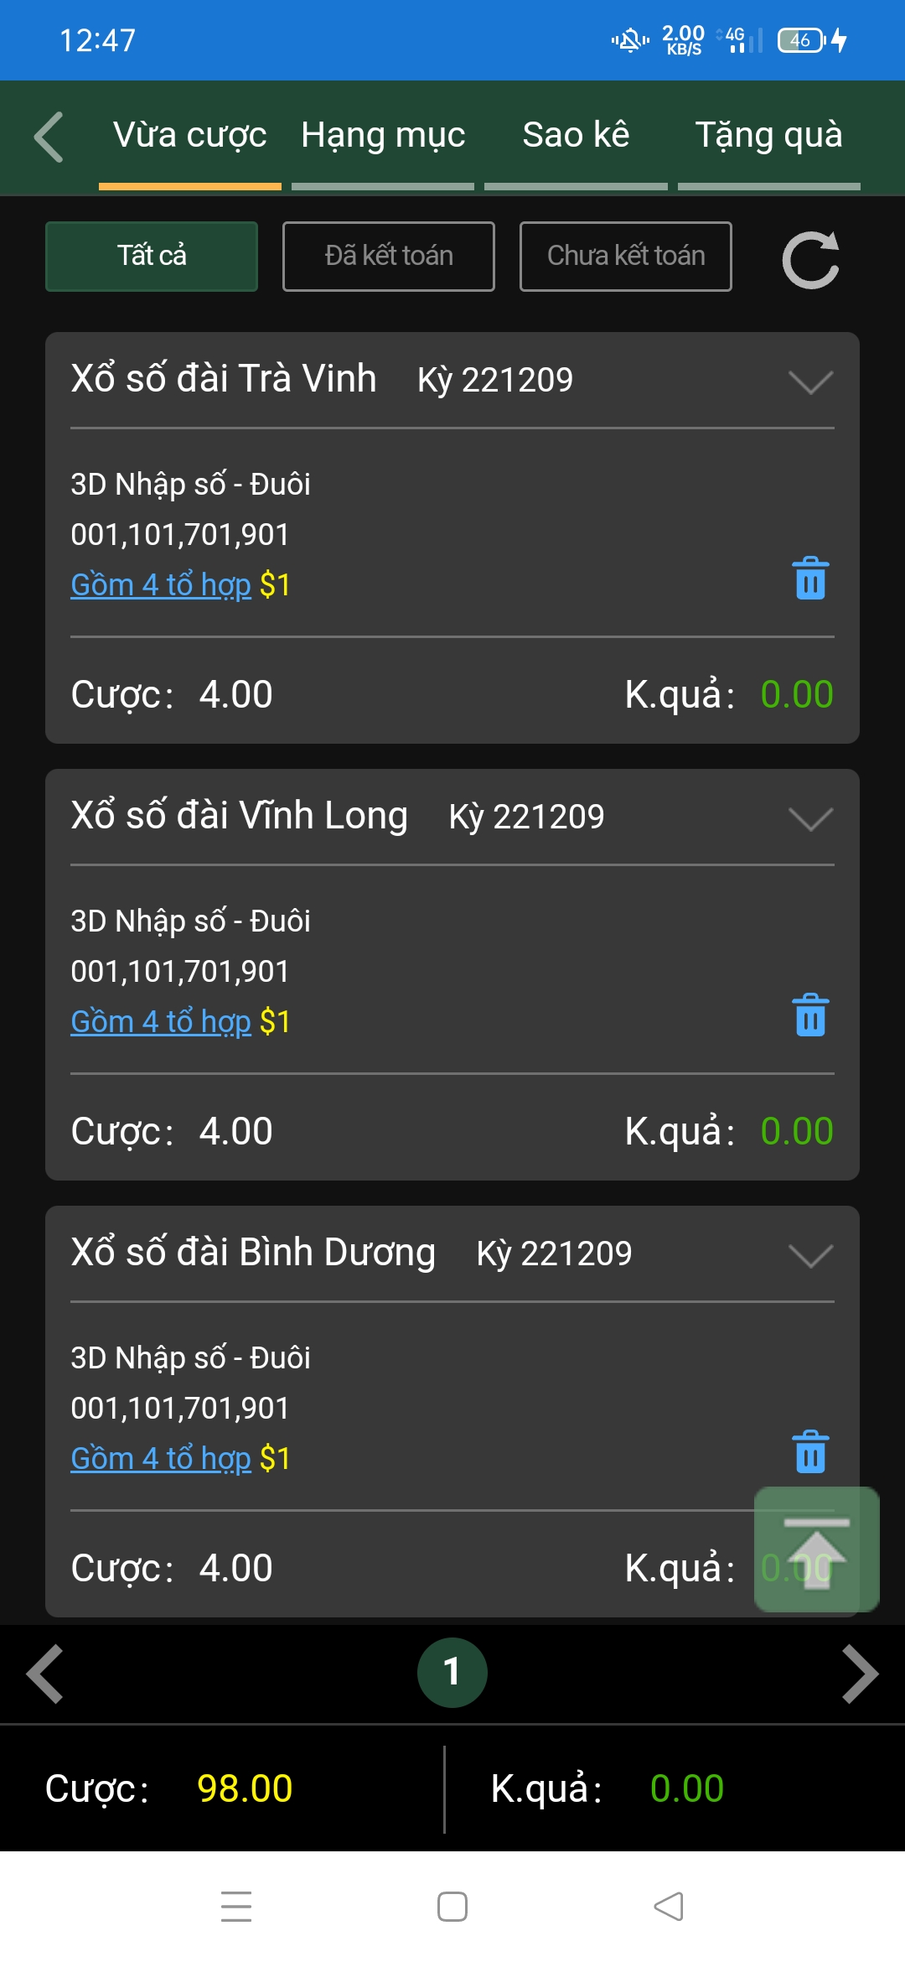Delete the Vĩnh Long lottery bet
The height and width of the screenshot is (1962, 905).
click(x=810, y=1015)
